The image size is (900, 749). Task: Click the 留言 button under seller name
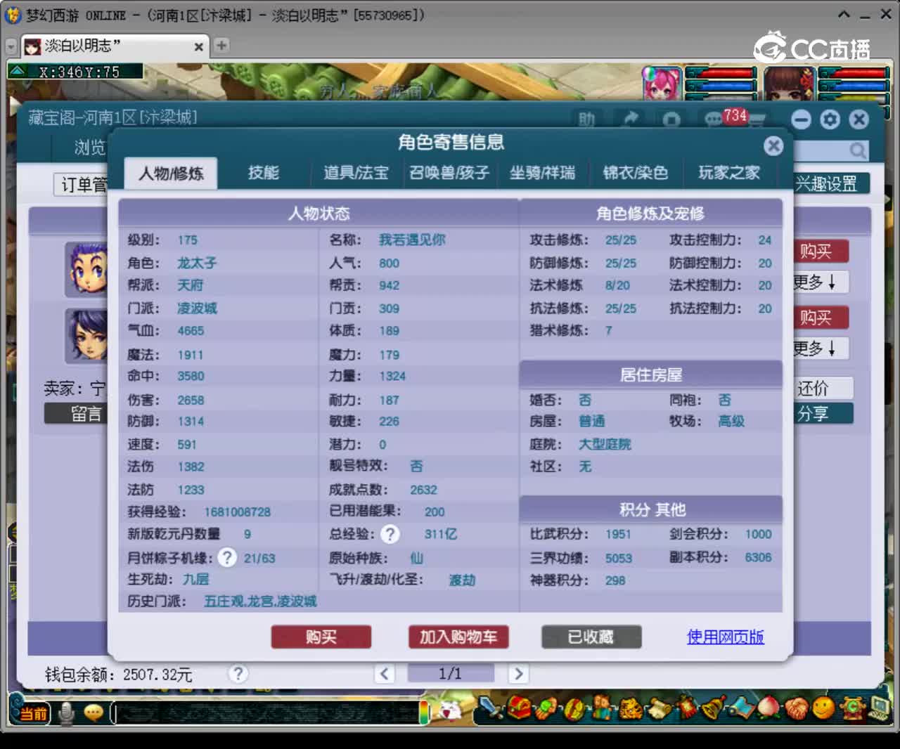pos(76,414)
